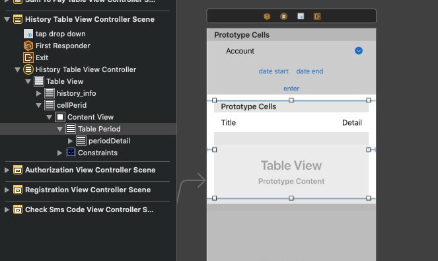Expand Registration View Controller Scene
Viewport: 438px width, 261px height.
[7, 190]
